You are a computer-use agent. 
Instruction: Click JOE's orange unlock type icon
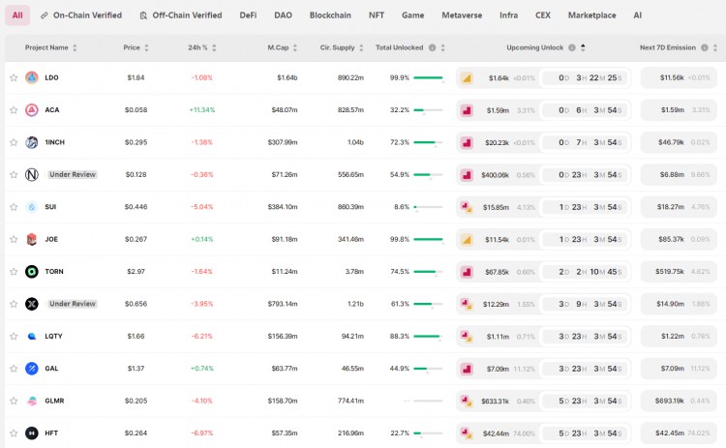[467, 239]
